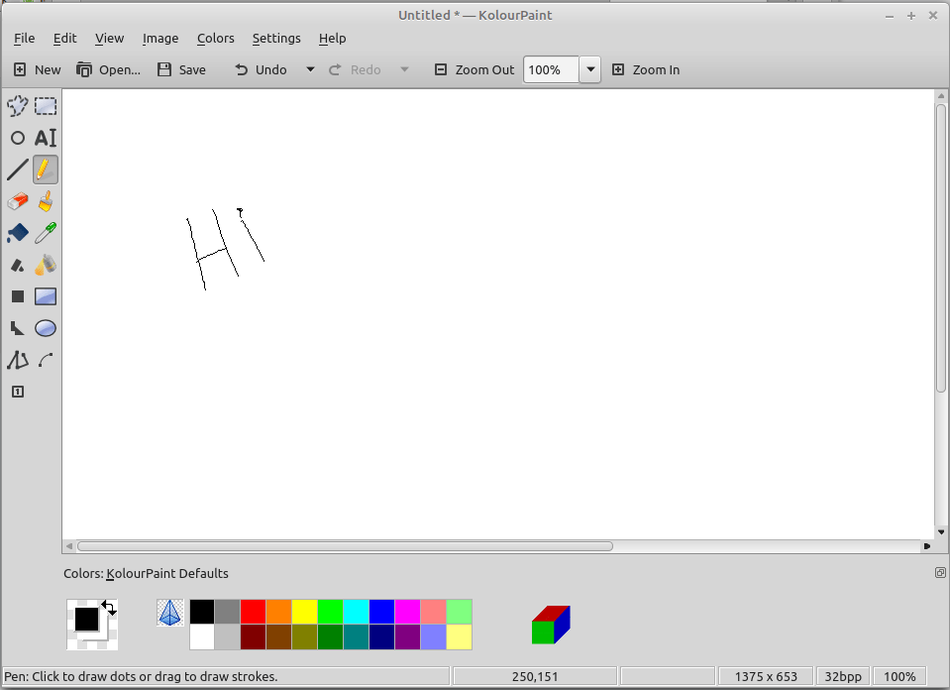
Task: Open the Image menu
Action: point(160,39)
